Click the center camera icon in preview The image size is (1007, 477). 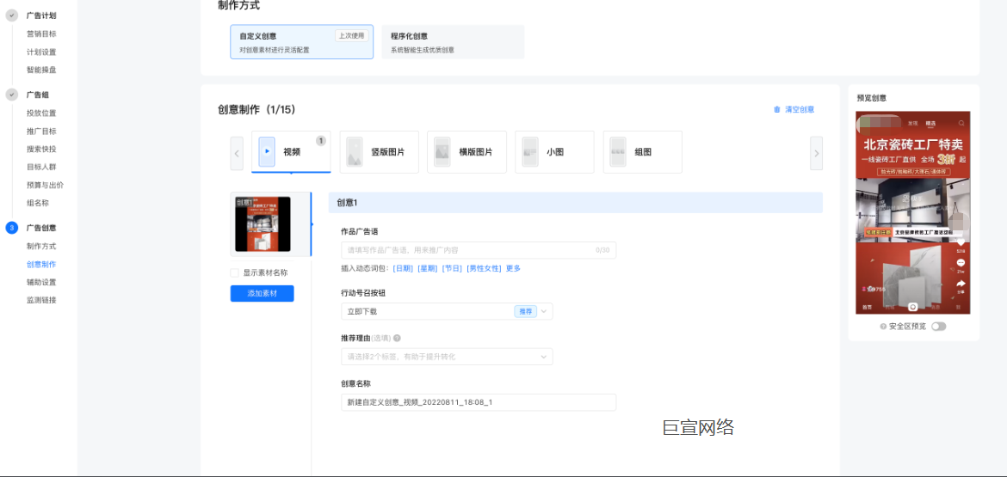pyautogui.click(x=912, y=307)
